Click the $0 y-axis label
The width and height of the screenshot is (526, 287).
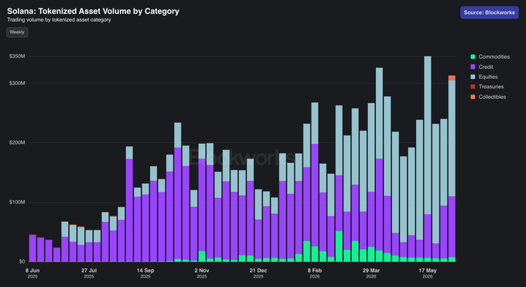coord(22,261)
